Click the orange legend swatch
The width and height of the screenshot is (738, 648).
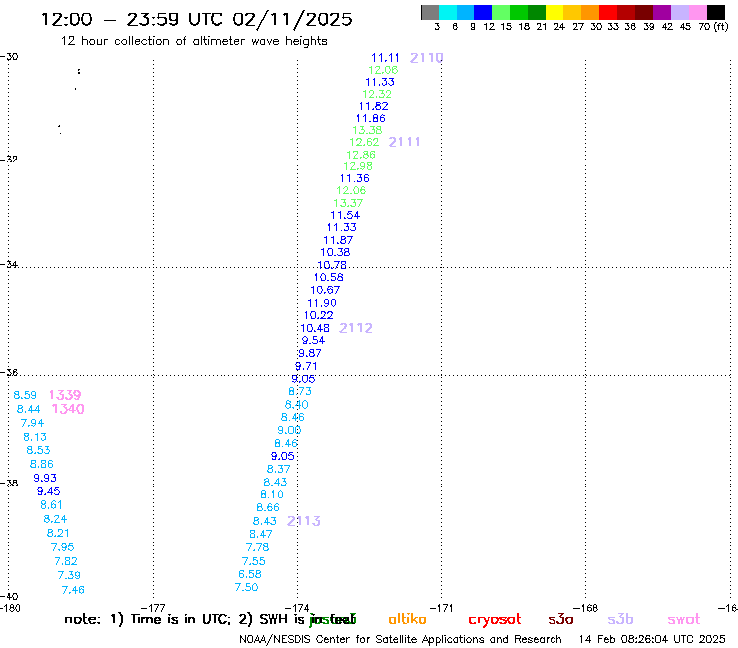pos(590,13)
